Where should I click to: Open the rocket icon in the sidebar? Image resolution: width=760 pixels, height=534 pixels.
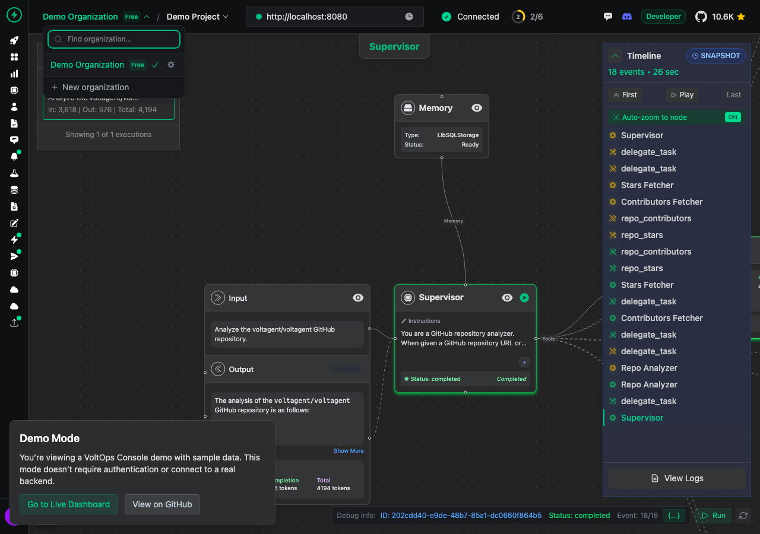pos(14,40)
